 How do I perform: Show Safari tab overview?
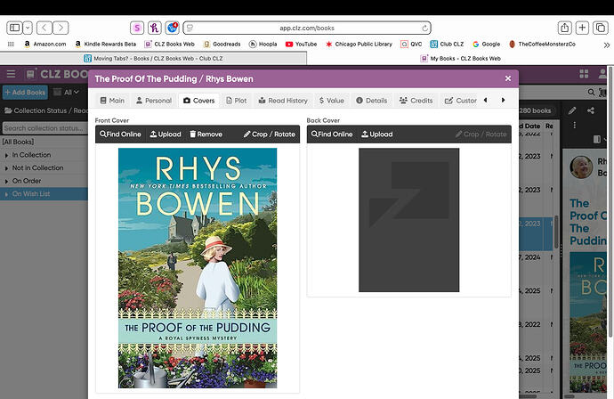(x=601, y=28)
